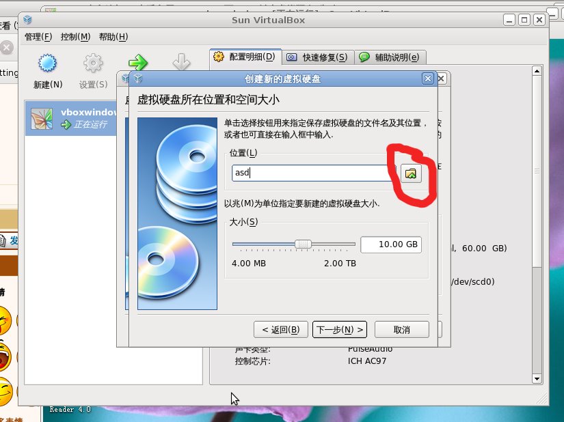Click the 取消 cancel button

pyautogui.click(x=402, y=329)
